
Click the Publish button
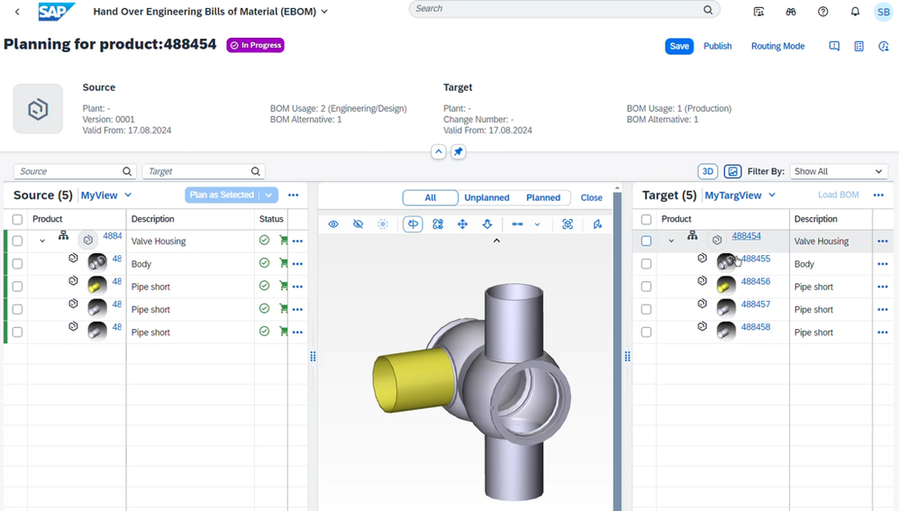coord(718,47)
